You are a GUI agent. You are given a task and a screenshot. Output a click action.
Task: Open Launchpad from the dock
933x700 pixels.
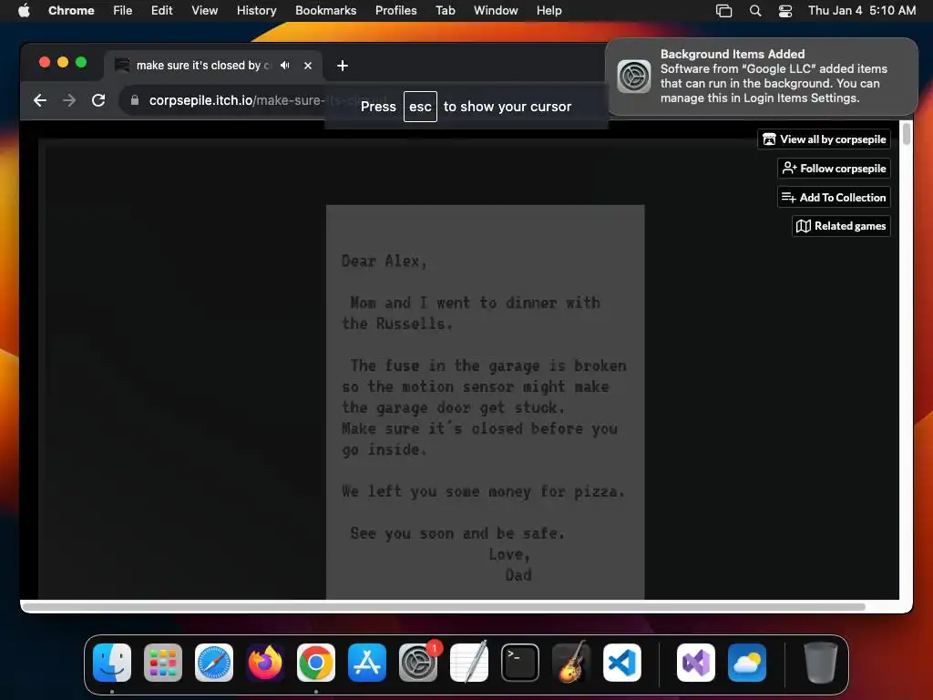click(x=163, y=663)
